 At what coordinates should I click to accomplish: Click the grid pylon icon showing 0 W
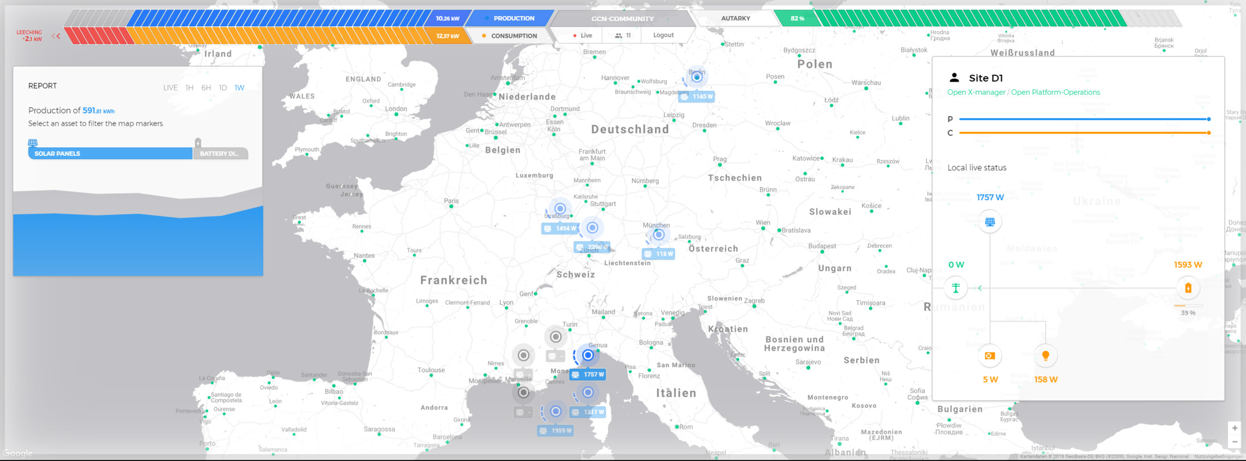pyautogui.click(x=956, y=288)
